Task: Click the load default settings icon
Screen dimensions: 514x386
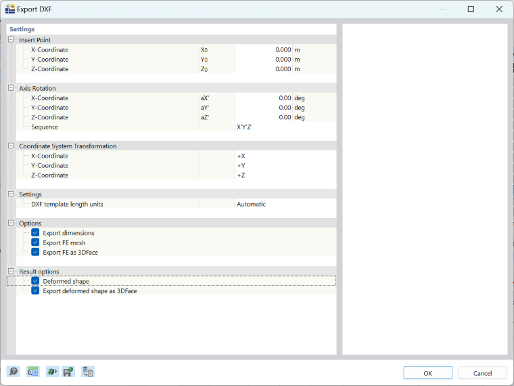Action: tap(52, 372)
